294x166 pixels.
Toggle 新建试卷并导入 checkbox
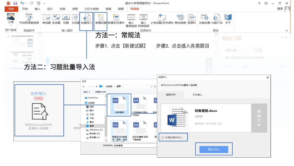pos(163,138)
